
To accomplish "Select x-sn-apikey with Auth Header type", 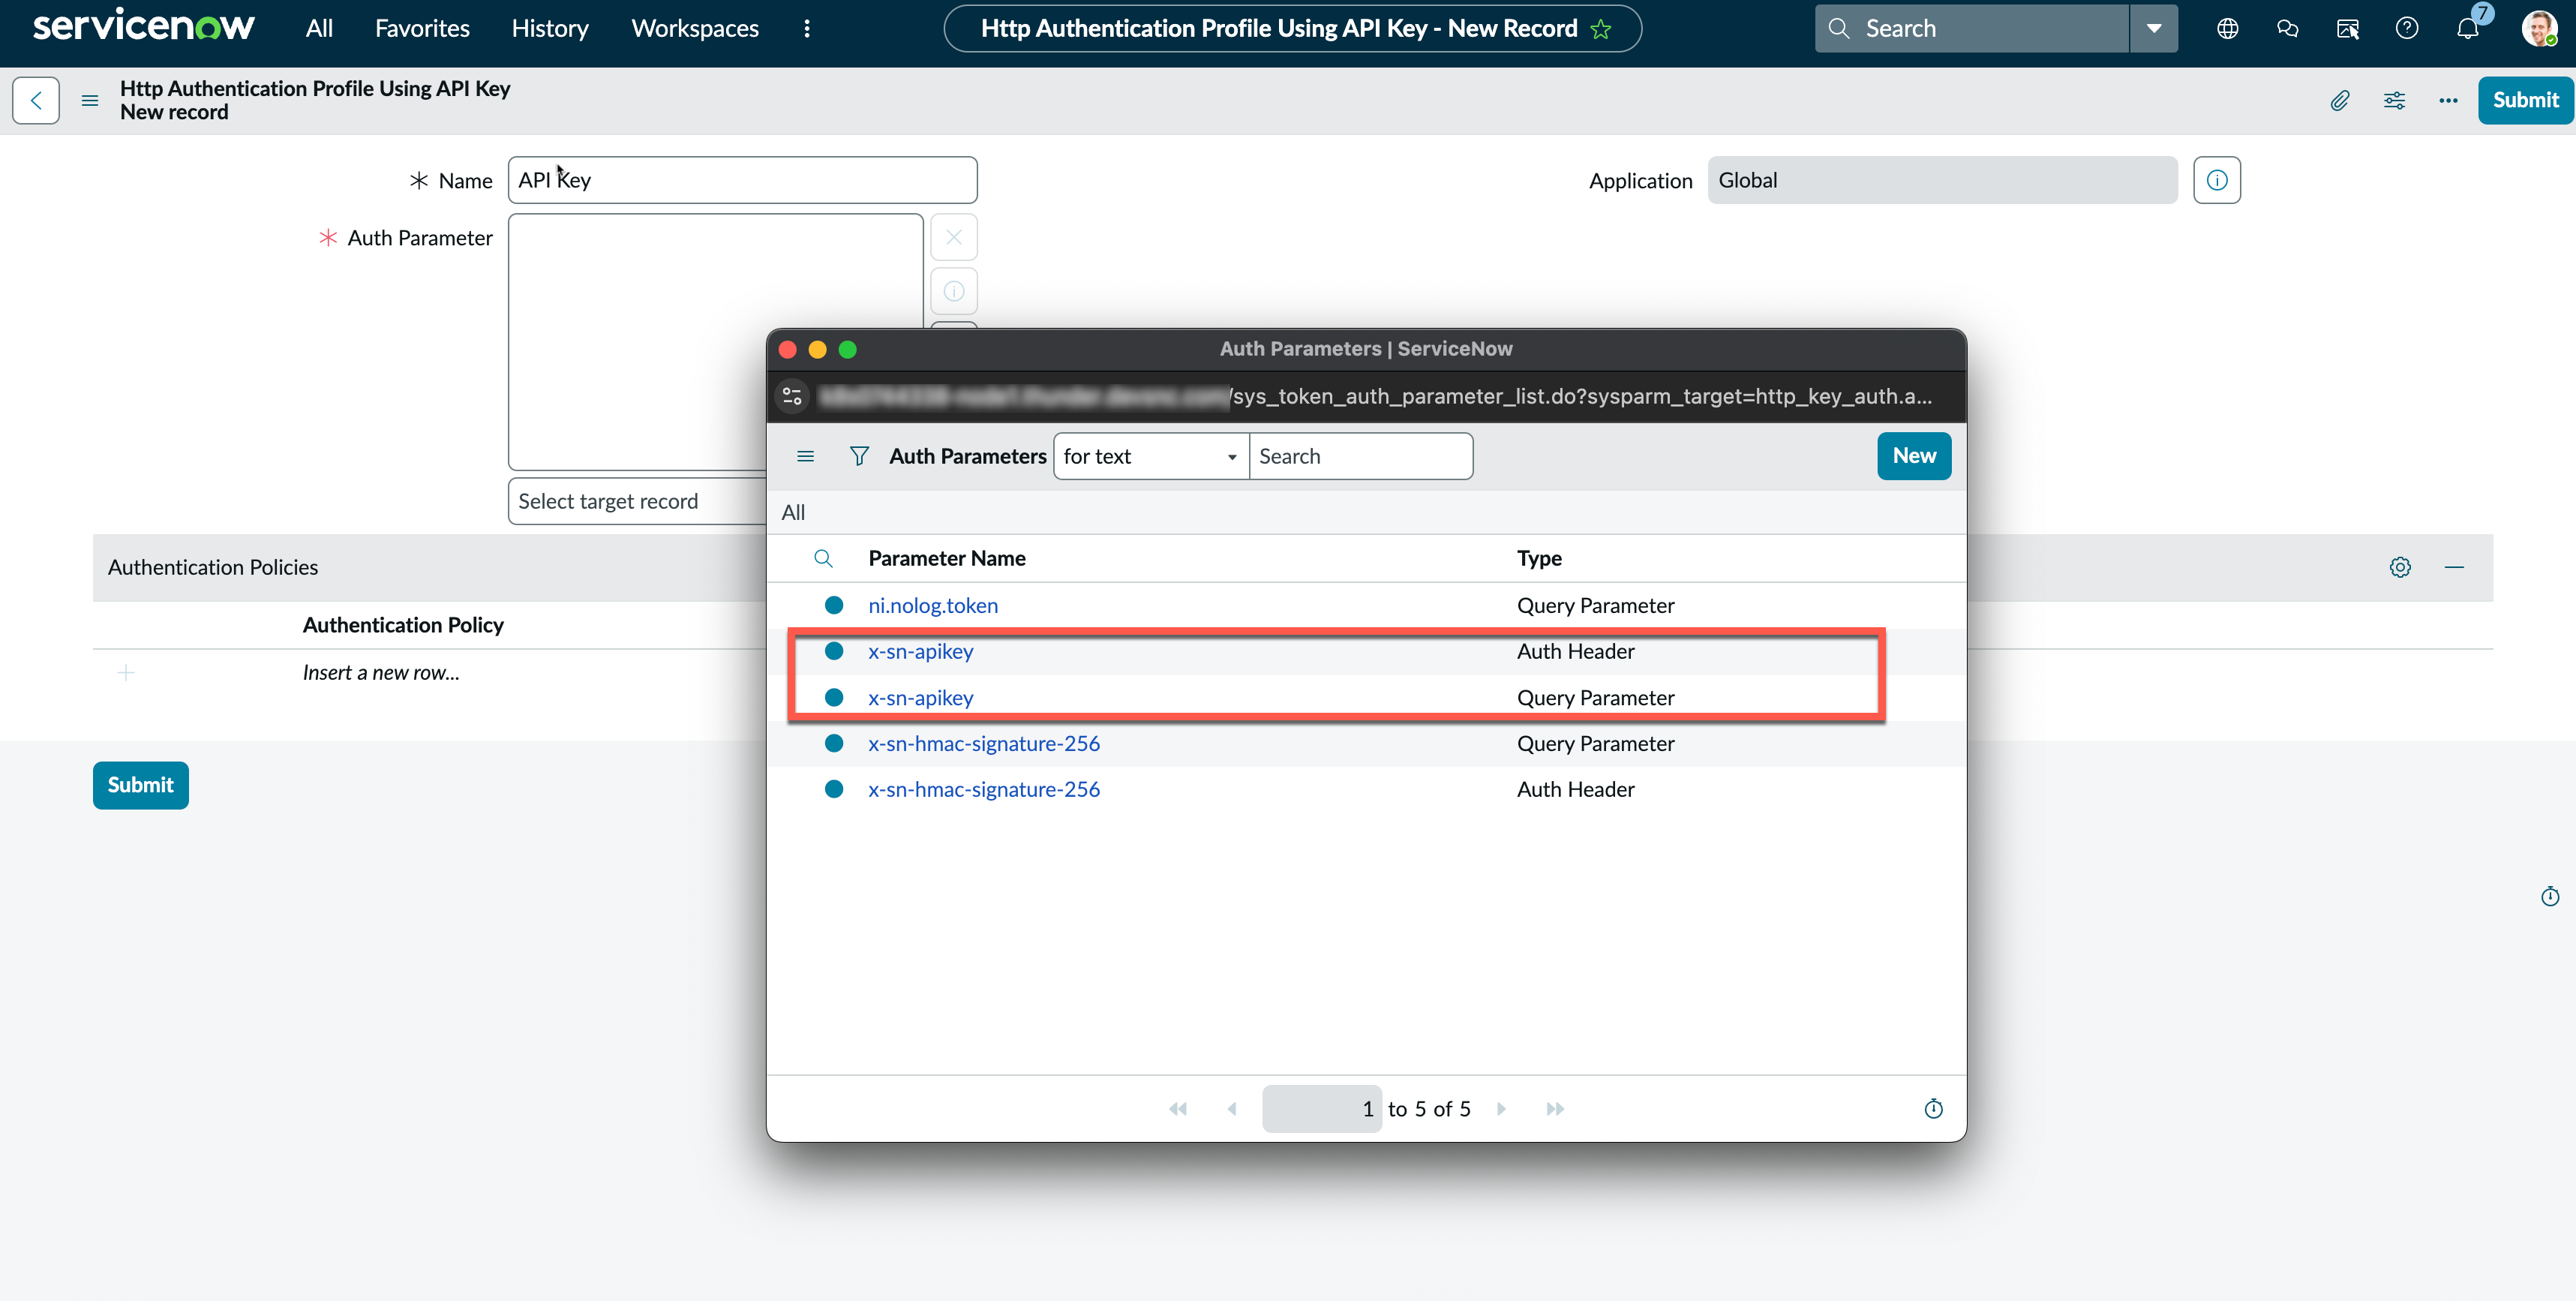I will pos(920,651).
